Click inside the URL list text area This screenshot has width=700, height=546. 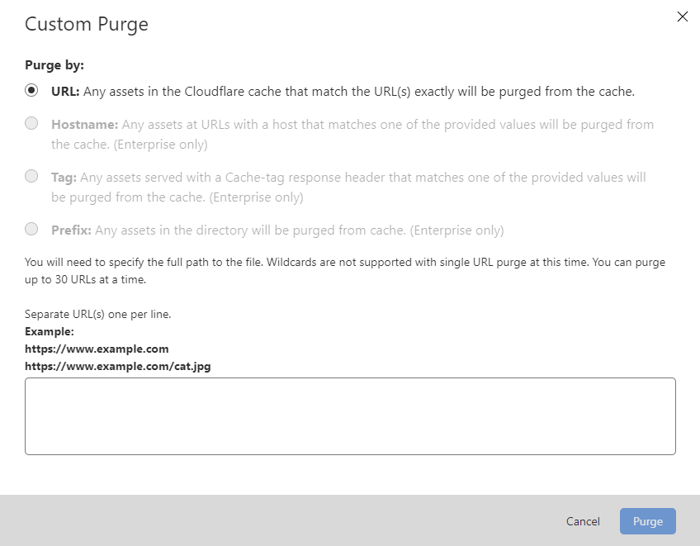click(350, 415)
